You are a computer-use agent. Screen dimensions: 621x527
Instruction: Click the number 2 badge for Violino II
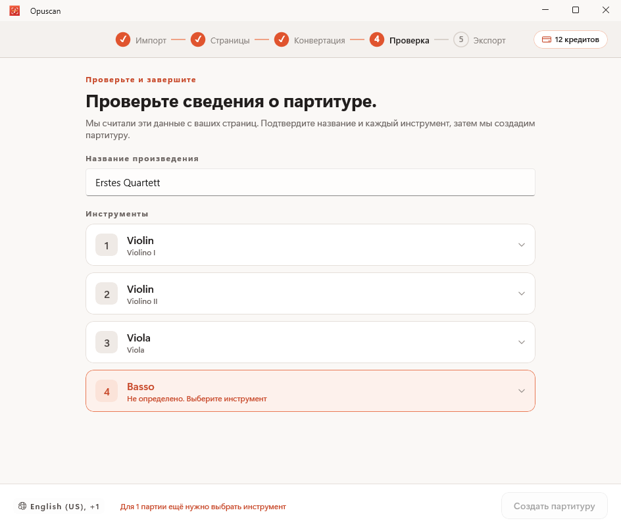(107, 293)
